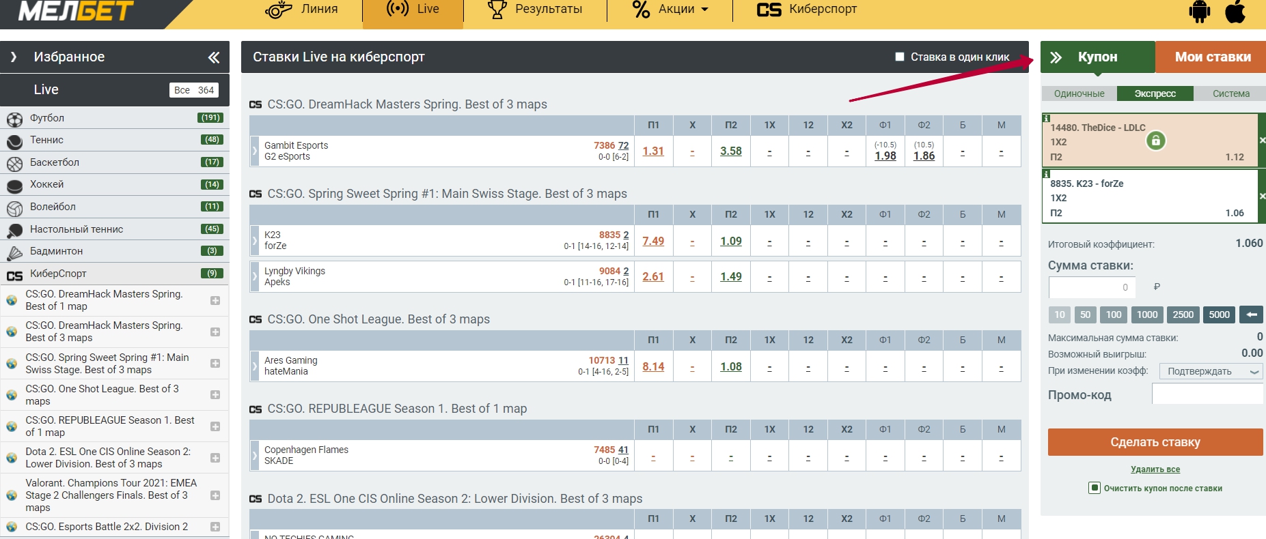This screenshot has height=539, width=1266.
Task: Select the Баскетбол sport icon
Action: 14,164
